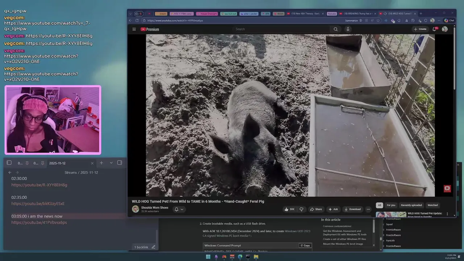The image size is (464, 261).
Task: Expand the note tab list chevron
Action: click(111, 163)
